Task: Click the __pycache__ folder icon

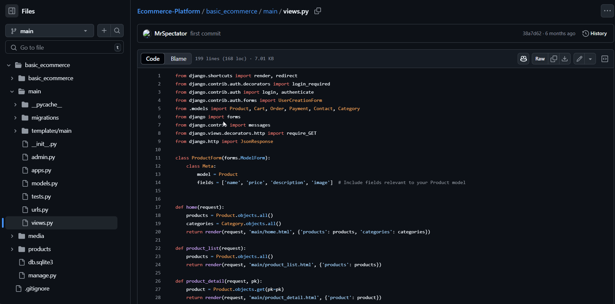Action: point(25,105)
